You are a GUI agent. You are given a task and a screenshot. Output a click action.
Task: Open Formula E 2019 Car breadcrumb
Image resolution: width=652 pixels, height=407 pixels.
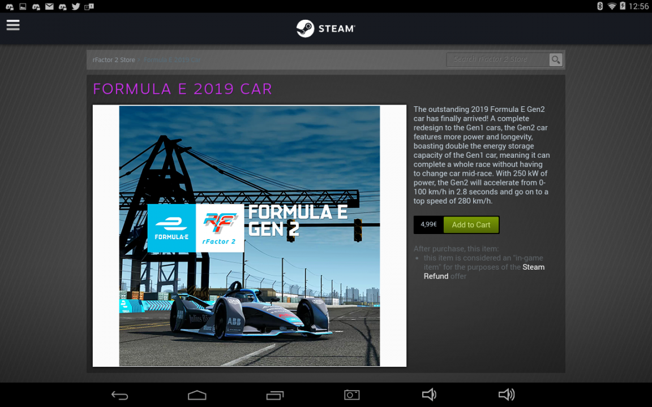[x=172, y=60]
